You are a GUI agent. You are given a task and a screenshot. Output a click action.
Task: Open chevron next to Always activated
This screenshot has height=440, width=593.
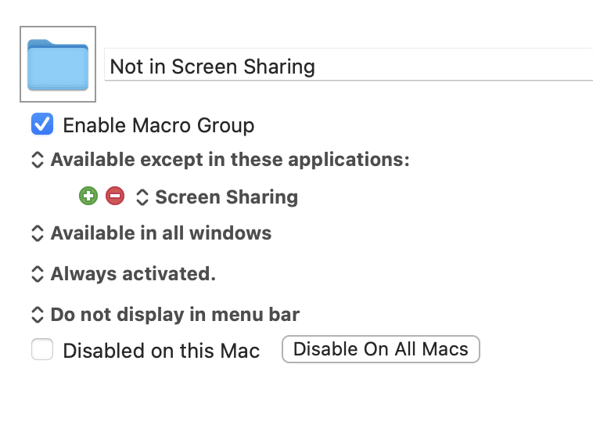click(37, 274)
